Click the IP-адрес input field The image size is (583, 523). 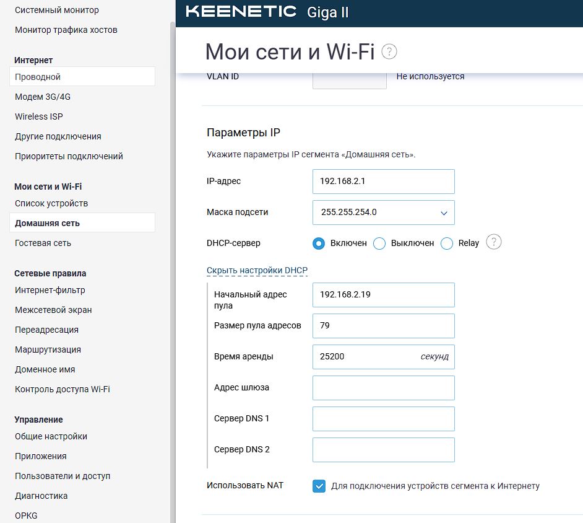point(383,182)
